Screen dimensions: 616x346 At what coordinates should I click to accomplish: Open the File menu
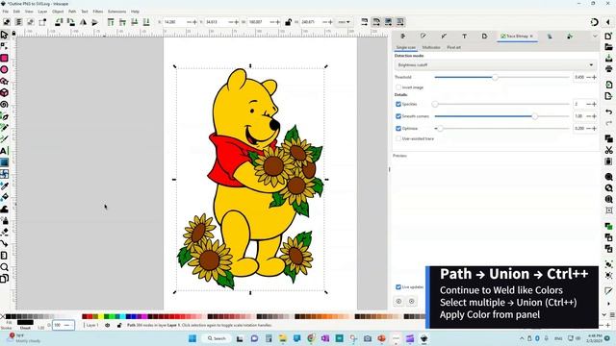tap(6, 12)
